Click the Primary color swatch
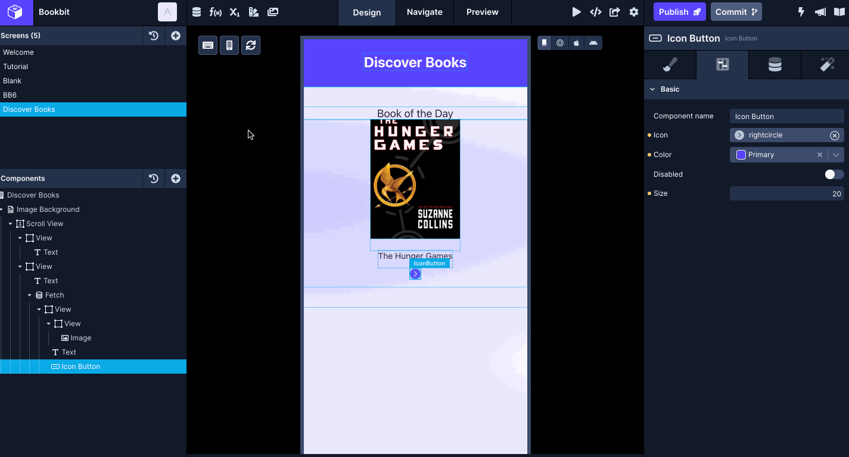The height and width of the screenshot is (457, 849). [x=741, y=155]
